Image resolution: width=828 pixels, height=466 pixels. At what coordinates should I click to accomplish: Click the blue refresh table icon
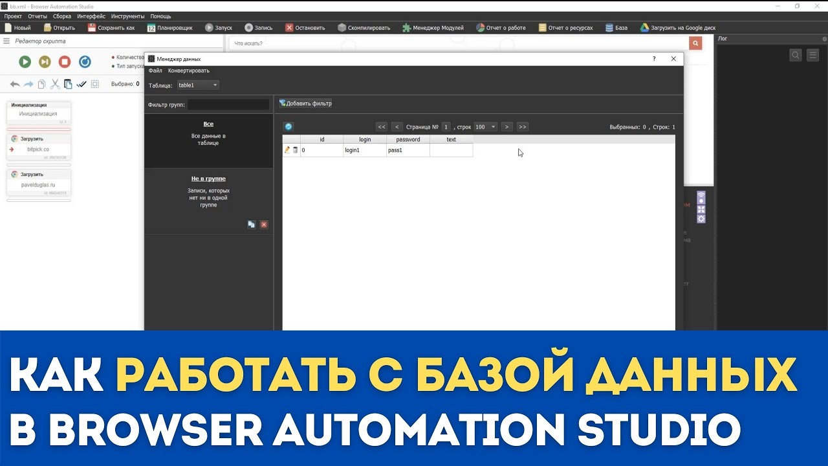pos(289,127)
